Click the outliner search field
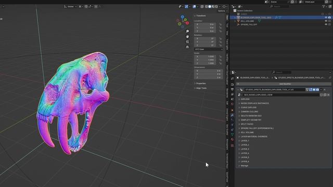333x187 pixels. point(279,7)
